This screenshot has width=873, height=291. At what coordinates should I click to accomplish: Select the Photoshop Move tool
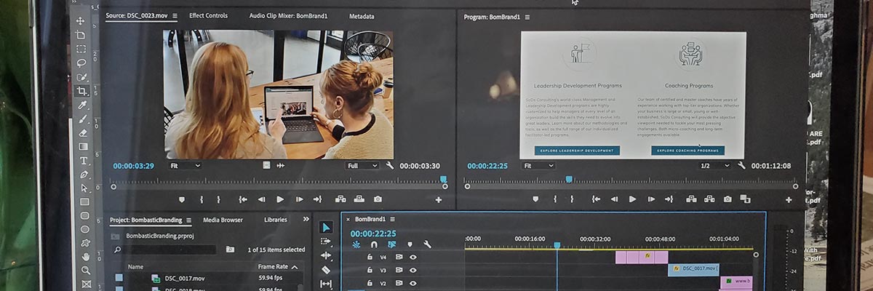pyautogui.click(x=81, y=21)
